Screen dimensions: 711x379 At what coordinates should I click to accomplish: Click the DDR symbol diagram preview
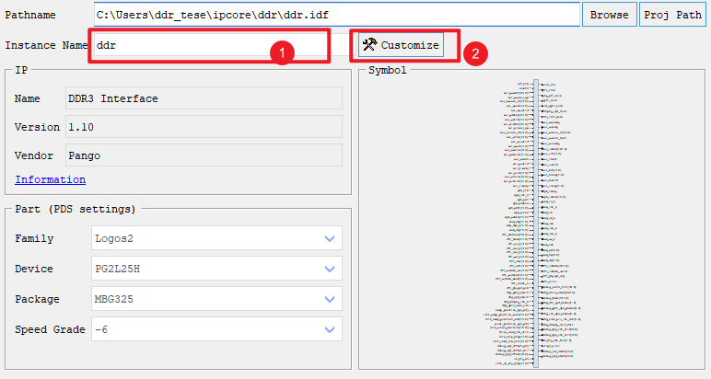click(533, 224)
